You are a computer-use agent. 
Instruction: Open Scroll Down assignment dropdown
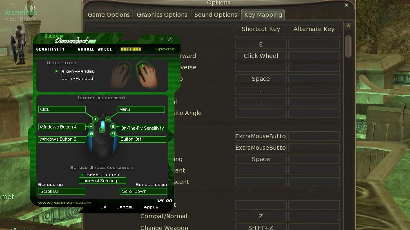143,191
